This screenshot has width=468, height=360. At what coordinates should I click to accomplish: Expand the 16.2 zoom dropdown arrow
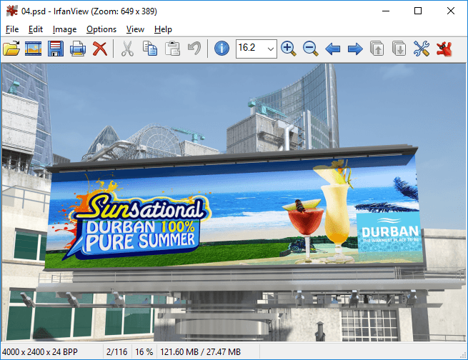click(270, 49)
